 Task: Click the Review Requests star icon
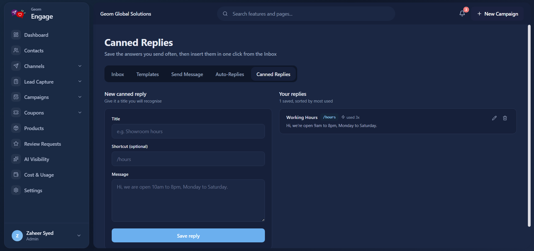tap(16, 144)
